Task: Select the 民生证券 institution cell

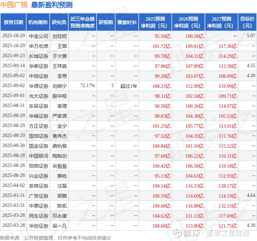Action: (x=39, y=216)
